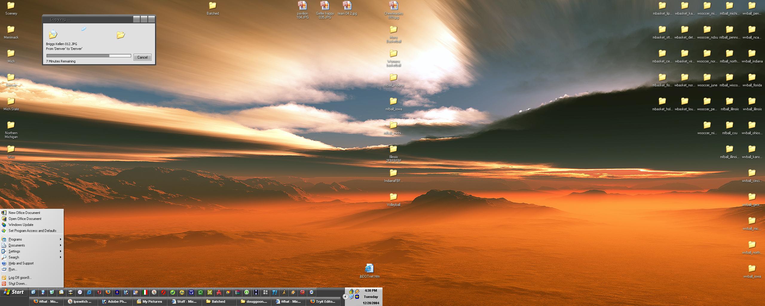The image size is (765, 306).
Task: Select Run... in the Start menu
Action: pyautogui.click(x=13, y=269)
